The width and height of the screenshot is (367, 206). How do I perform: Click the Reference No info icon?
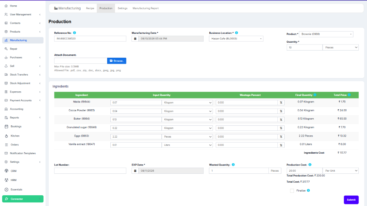[x=75, y=33]
